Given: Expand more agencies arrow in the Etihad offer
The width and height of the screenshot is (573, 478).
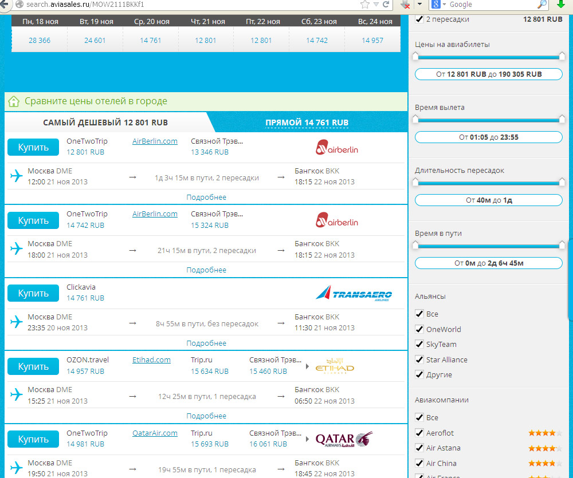Looking at the screenshot, I should [x=307, y=366].
